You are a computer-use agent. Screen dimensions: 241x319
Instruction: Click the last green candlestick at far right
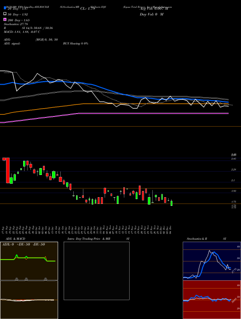click(x=172, y=203)
